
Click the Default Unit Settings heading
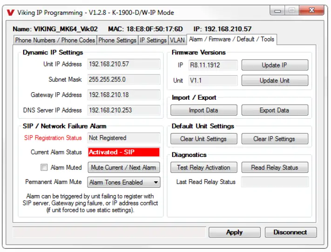coord(203,126)
